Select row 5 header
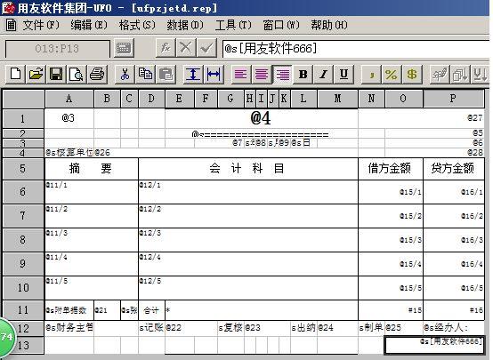Image resolution: width=493 pixels, height=360 pixels. [x=23, y=169]
